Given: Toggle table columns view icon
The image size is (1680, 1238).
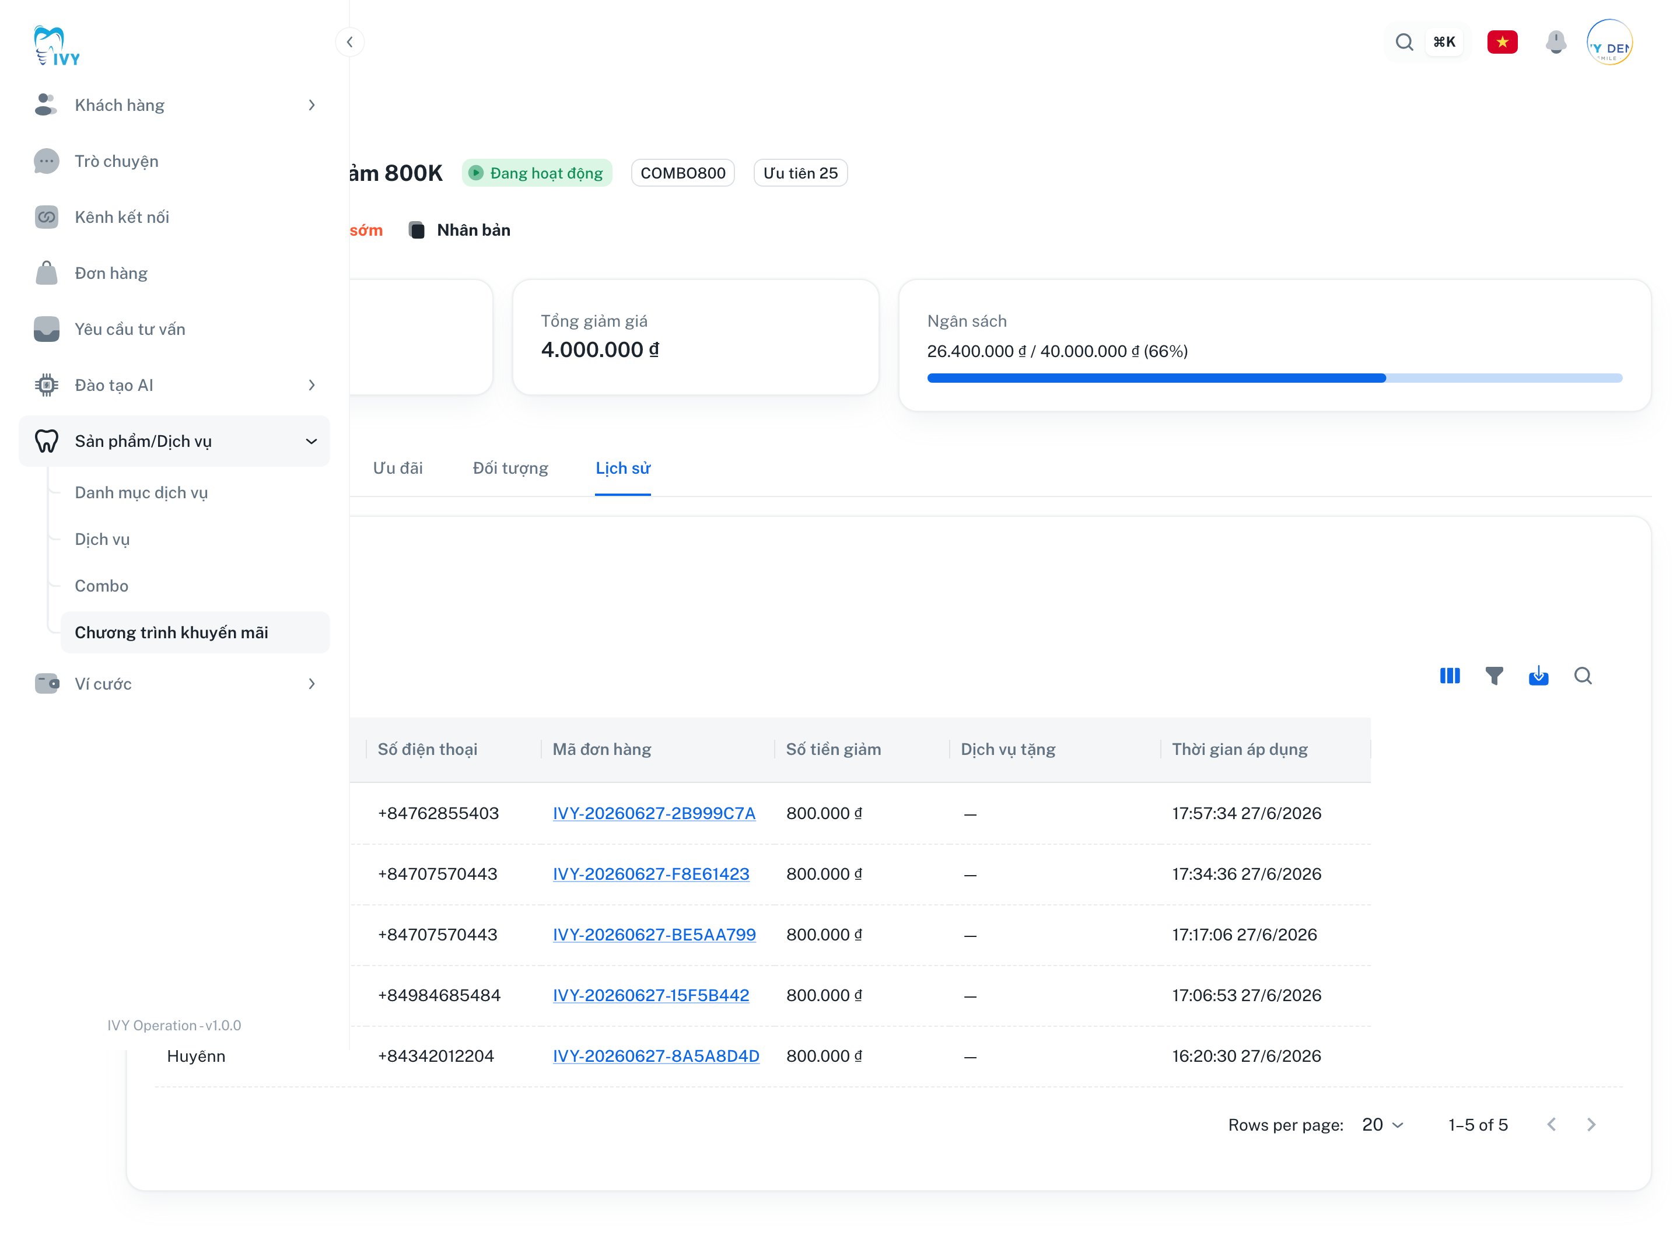Looking at the screenshot, I should (1449, 676).
